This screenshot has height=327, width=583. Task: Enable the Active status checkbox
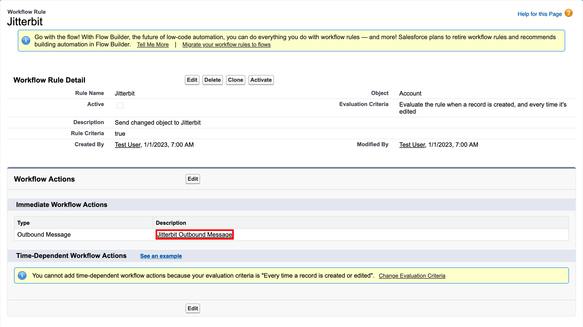click(120, 105)
